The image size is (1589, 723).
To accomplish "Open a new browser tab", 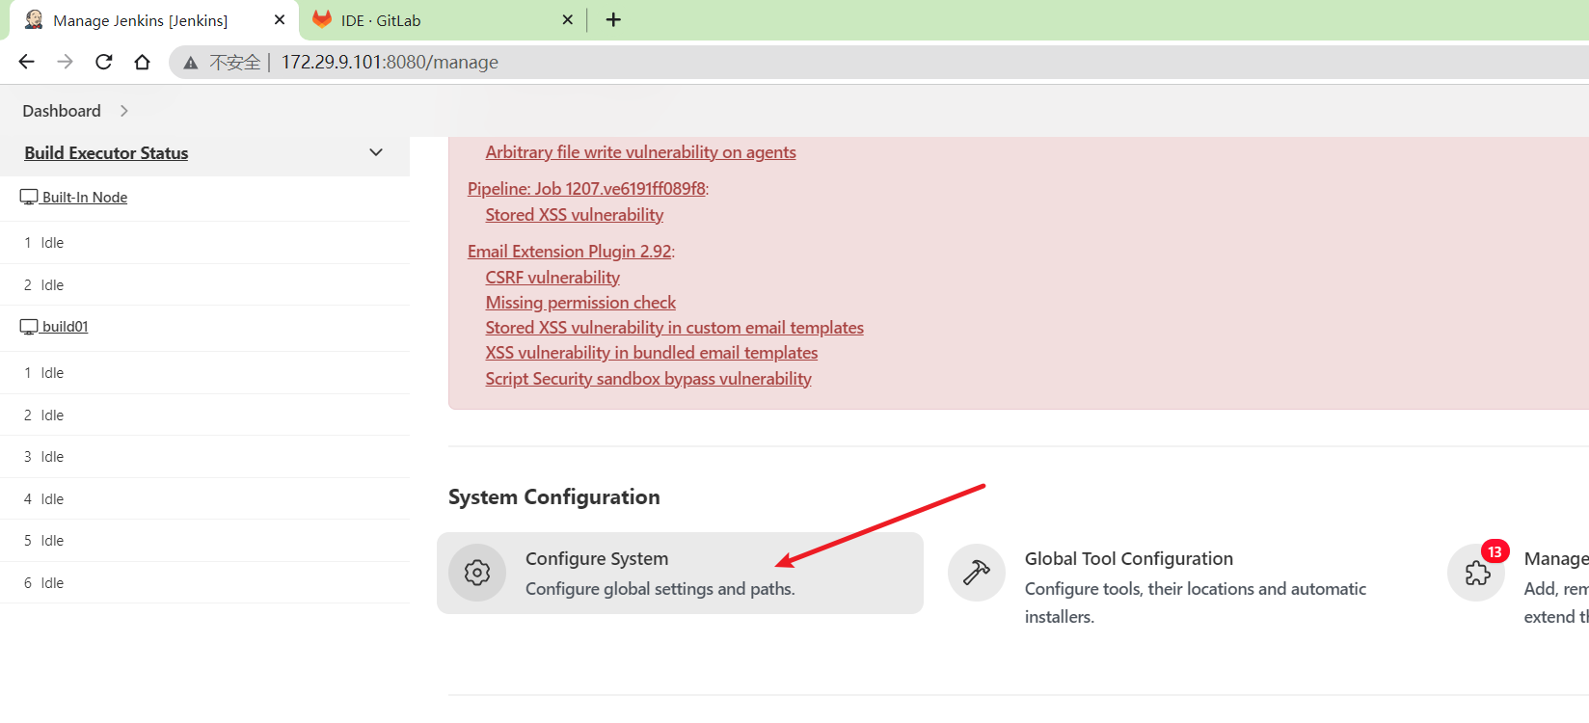I will click(613, 19).
